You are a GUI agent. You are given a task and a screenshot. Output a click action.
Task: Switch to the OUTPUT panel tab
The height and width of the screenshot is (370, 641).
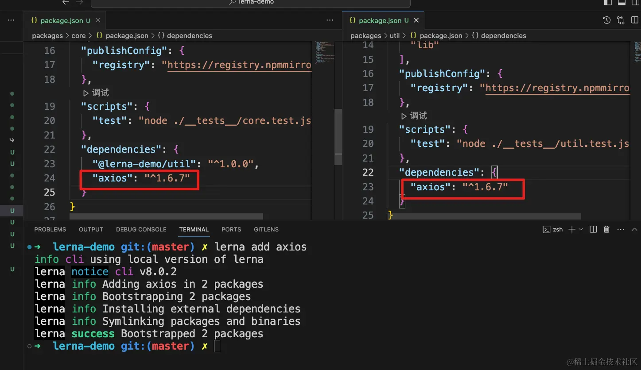click(91, 229)
